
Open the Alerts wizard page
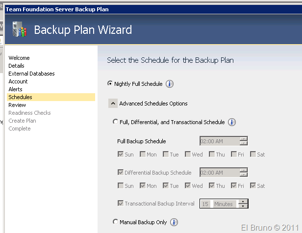click(15, 89)
